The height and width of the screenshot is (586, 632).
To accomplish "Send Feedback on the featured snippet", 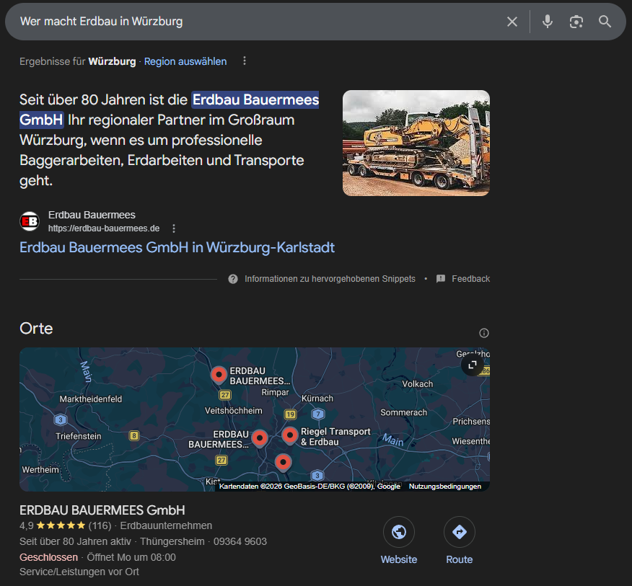I will click(x=463, y=279).
